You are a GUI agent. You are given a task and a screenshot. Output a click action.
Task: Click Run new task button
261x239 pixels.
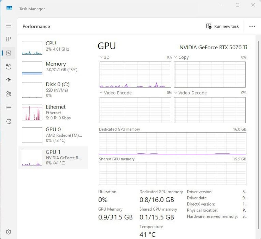(222, 26)
